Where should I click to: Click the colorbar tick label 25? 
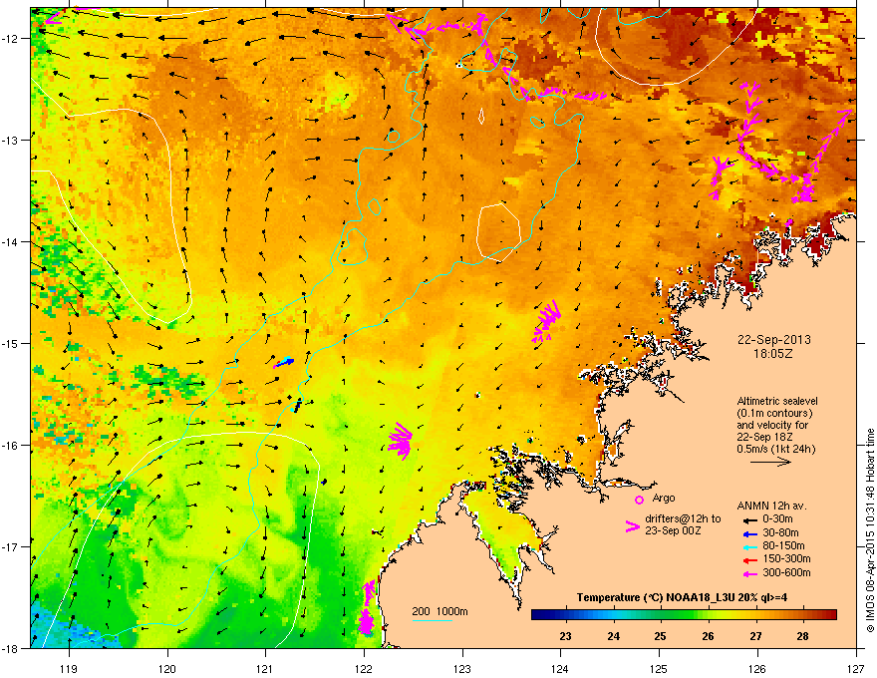[661, 636]
